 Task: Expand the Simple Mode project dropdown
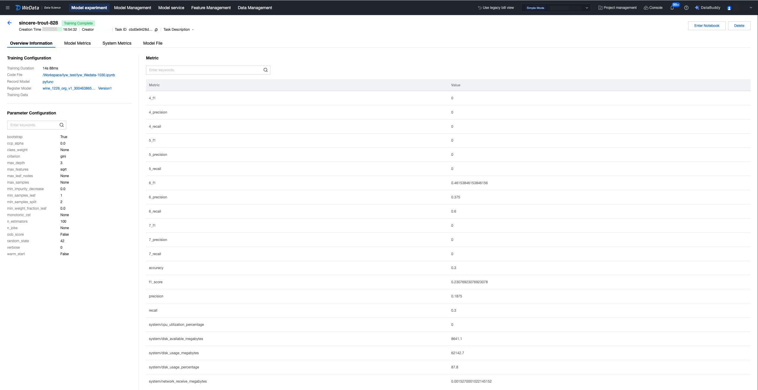(586, 8)
